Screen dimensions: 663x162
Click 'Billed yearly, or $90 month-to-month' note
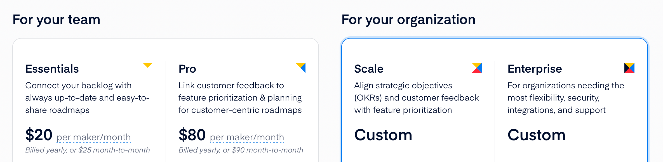pyautogui.click(x=241, y=150)
